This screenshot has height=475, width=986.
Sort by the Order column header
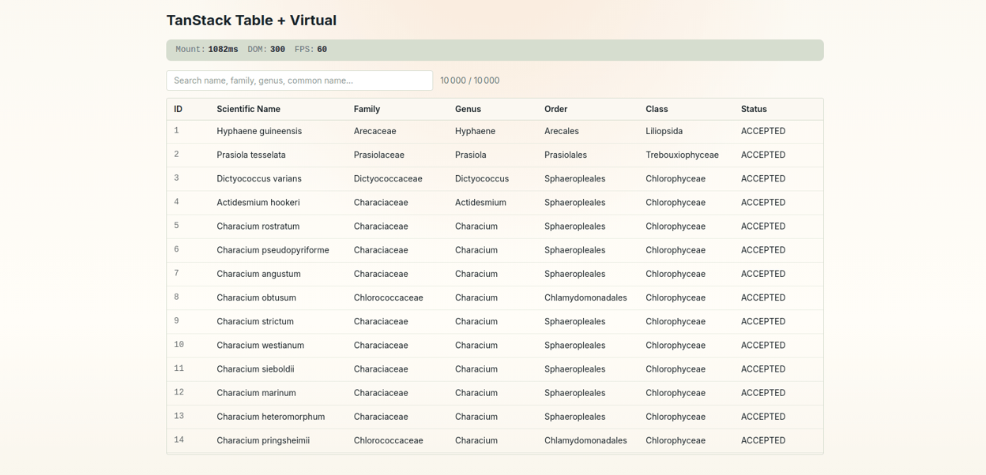pyautogui.click(x=555, y=109)
